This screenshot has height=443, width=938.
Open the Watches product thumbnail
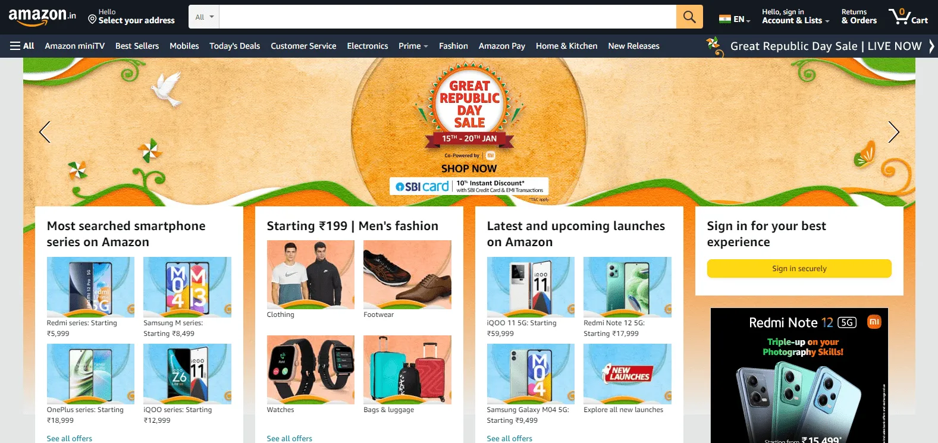coord(310,370)
